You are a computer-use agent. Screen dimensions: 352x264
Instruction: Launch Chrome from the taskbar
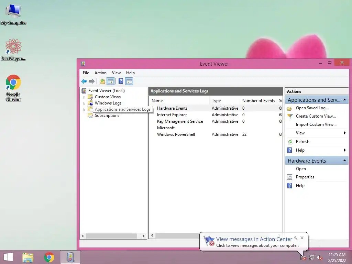coord(49,257)
